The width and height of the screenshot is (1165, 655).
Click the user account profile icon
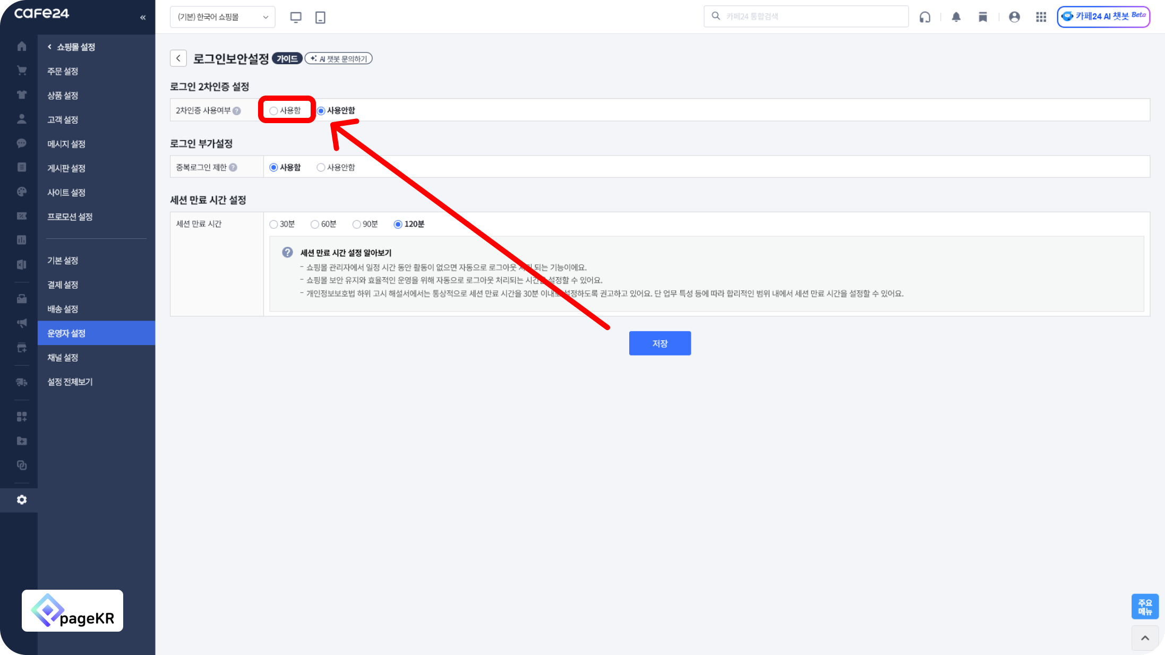[x=1014, y=17]
